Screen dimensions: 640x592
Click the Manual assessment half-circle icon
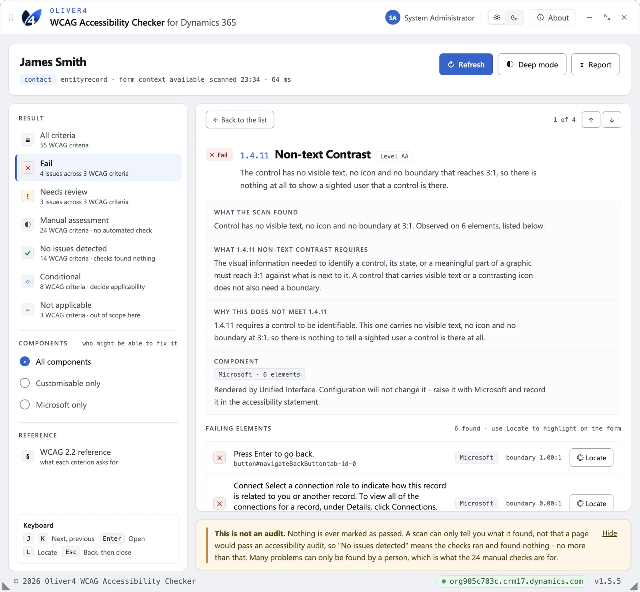click(28, 225)
